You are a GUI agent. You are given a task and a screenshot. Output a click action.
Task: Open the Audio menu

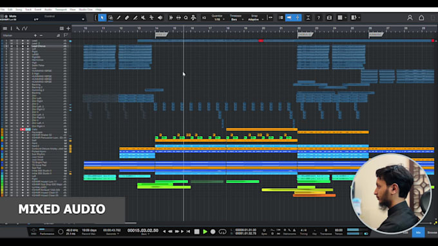48,10
